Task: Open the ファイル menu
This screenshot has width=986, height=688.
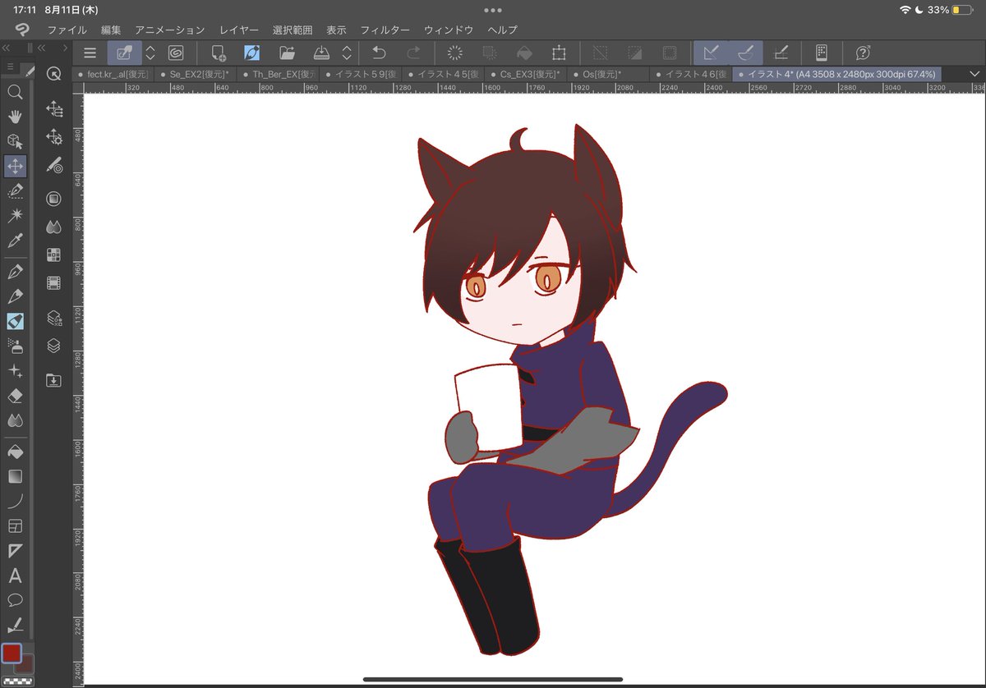Action: [67, 30]
